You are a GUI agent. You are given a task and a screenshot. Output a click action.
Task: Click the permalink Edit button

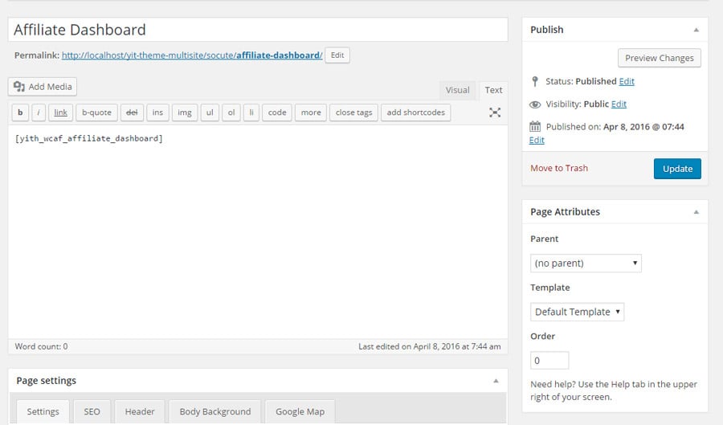(x=337, y=55)
